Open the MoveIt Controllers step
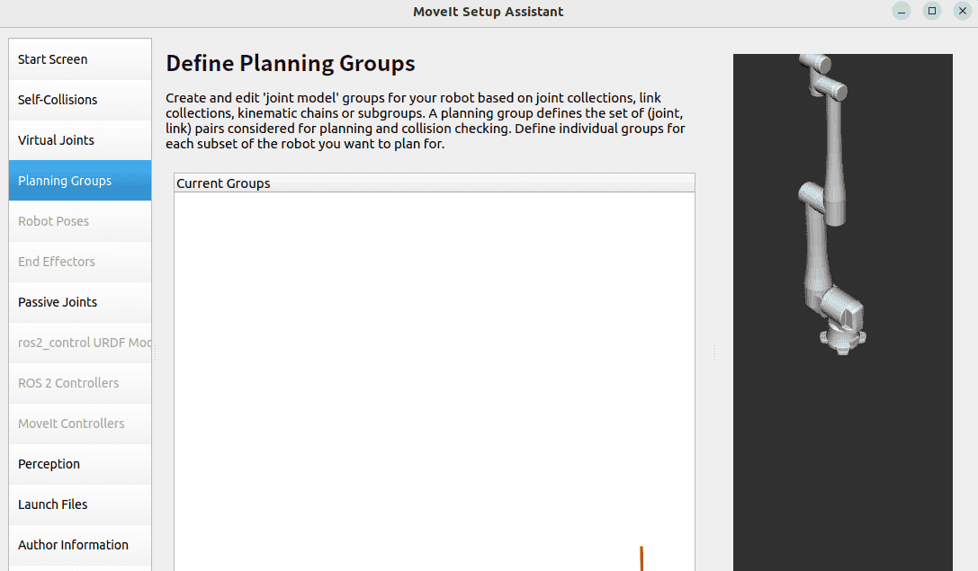Screen dimensions: 978x571 (80, 424)
